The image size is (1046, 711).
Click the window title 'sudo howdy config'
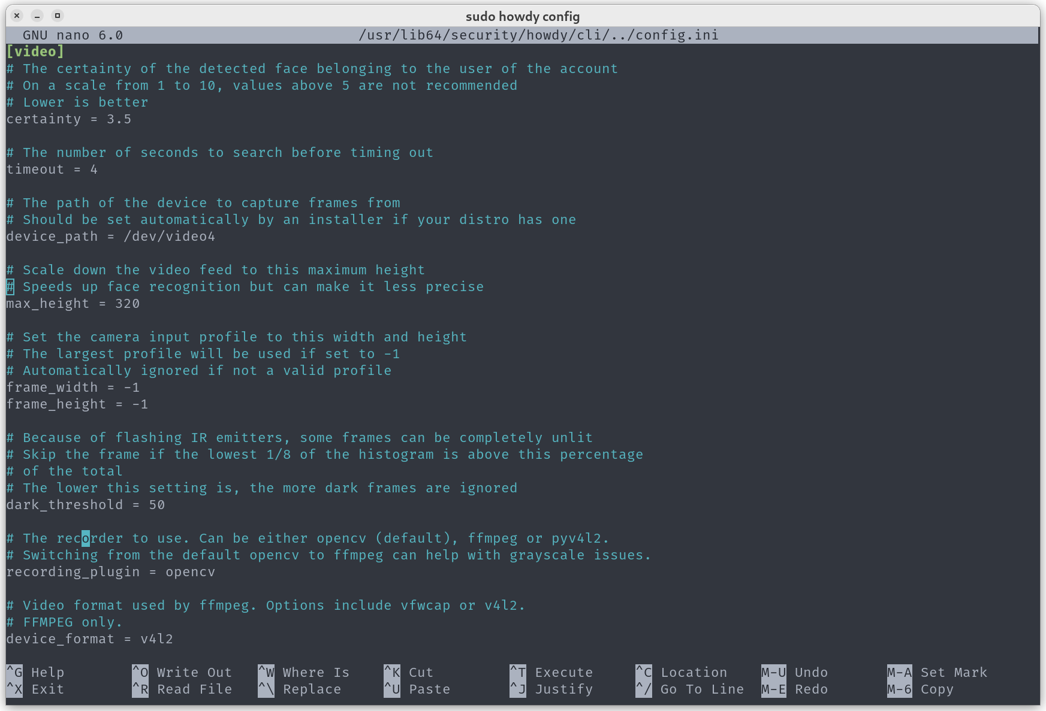[x=523, y=16]
